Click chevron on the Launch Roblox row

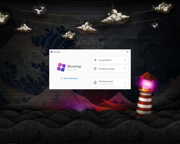[x=125, y=60]
